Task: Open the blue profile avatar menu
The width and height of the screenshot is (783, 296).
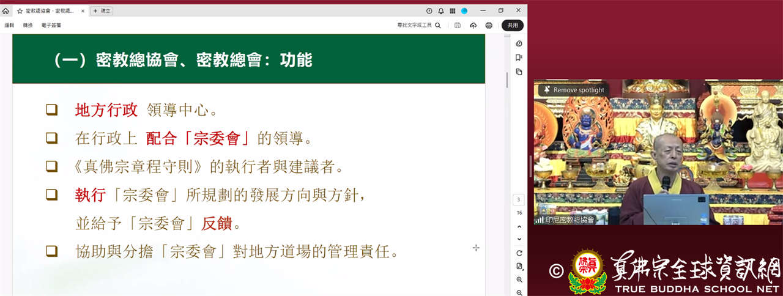Action: click(x=464, y=11)
